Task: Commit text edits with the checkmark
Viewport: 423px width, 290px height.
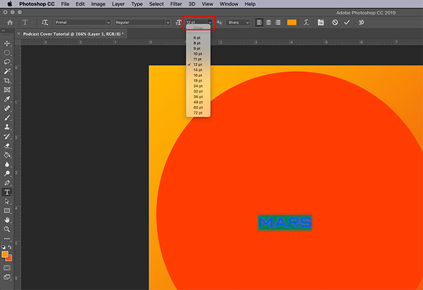Action: click(x=347, y=22)
